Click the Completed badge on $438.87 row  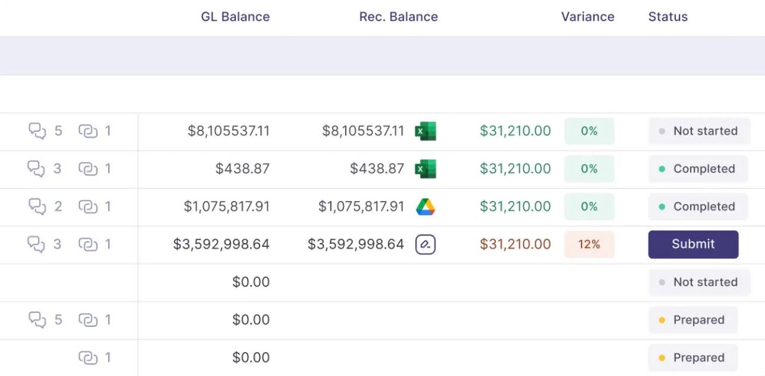tap(698, 169)
